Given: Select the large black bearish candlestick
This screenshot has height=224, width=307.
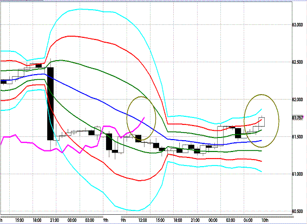Looking at the screenshot, I should coord(50,104).
